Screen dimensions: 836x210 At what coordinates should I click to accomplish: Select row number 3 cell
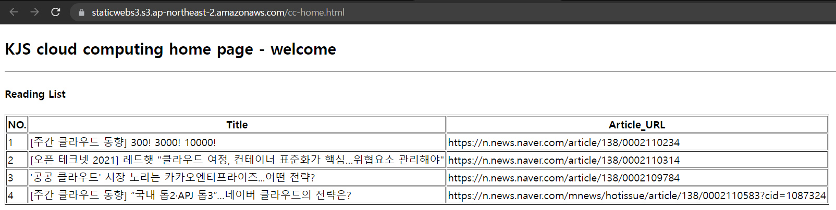coord(17,178)
